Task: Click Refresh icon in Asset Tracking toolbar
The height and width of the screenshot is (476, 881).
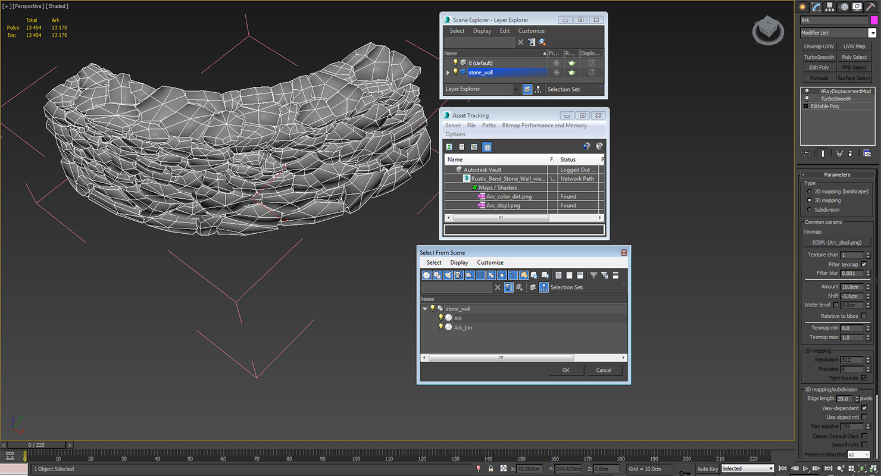Action: [449, 147]
